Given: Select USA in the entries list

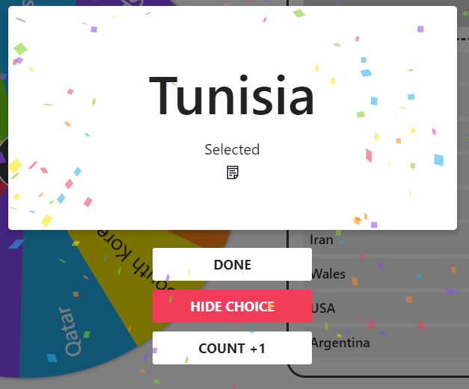Looking at the screenshot, I should [x=324, y=308].
